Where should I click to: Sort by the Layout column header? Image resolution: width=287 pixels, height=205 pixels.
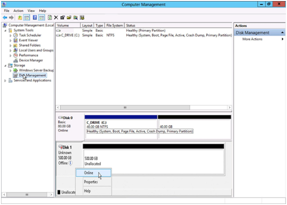click(87, 26)
